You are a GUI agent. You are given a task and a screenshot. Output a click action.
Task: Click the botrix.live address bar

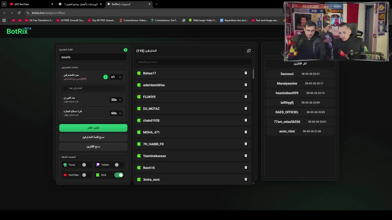153,13
